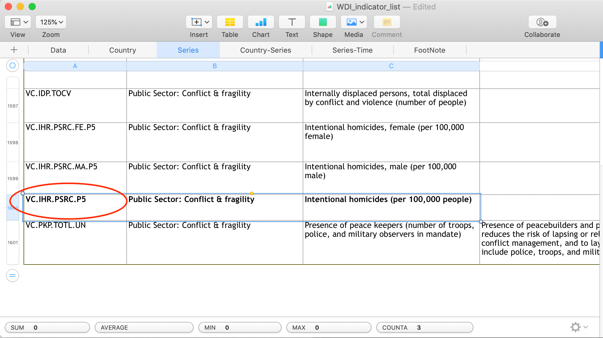Open the View sidebar options icon

18,22
